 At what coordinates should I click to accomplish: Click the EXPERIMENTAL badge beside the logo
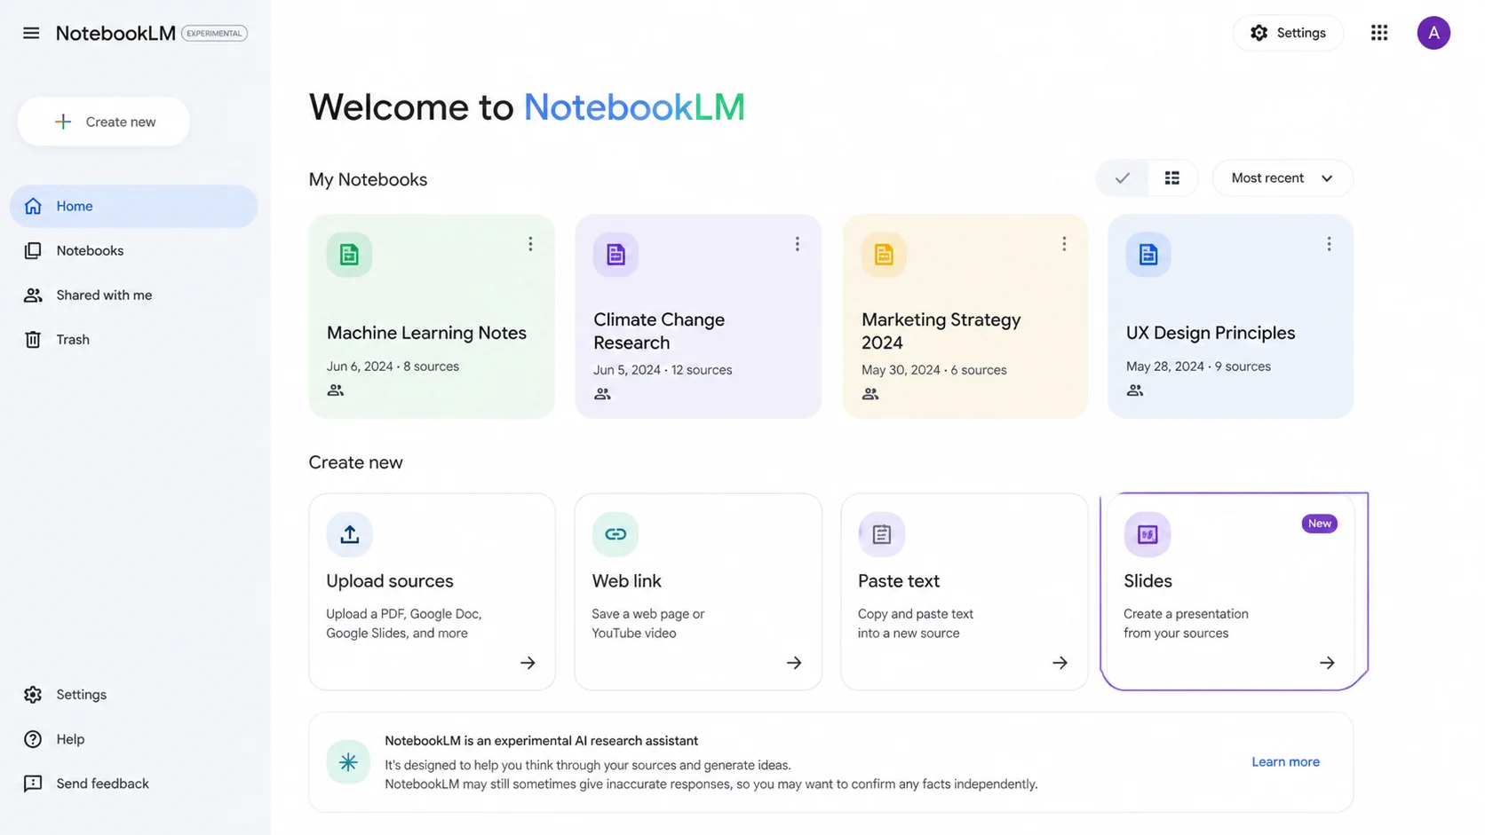tap(214, 34)
